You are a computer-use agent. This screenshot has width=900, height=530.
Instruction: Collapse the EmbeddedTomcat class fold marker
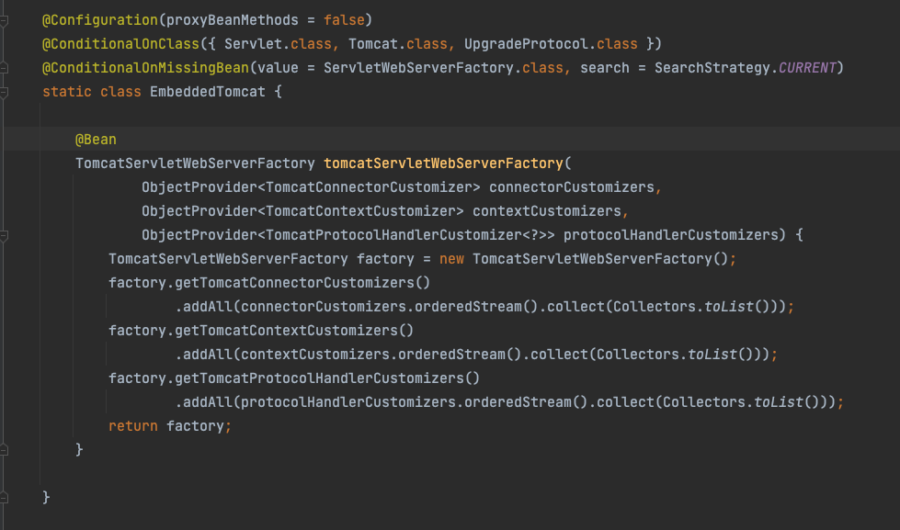4,93
